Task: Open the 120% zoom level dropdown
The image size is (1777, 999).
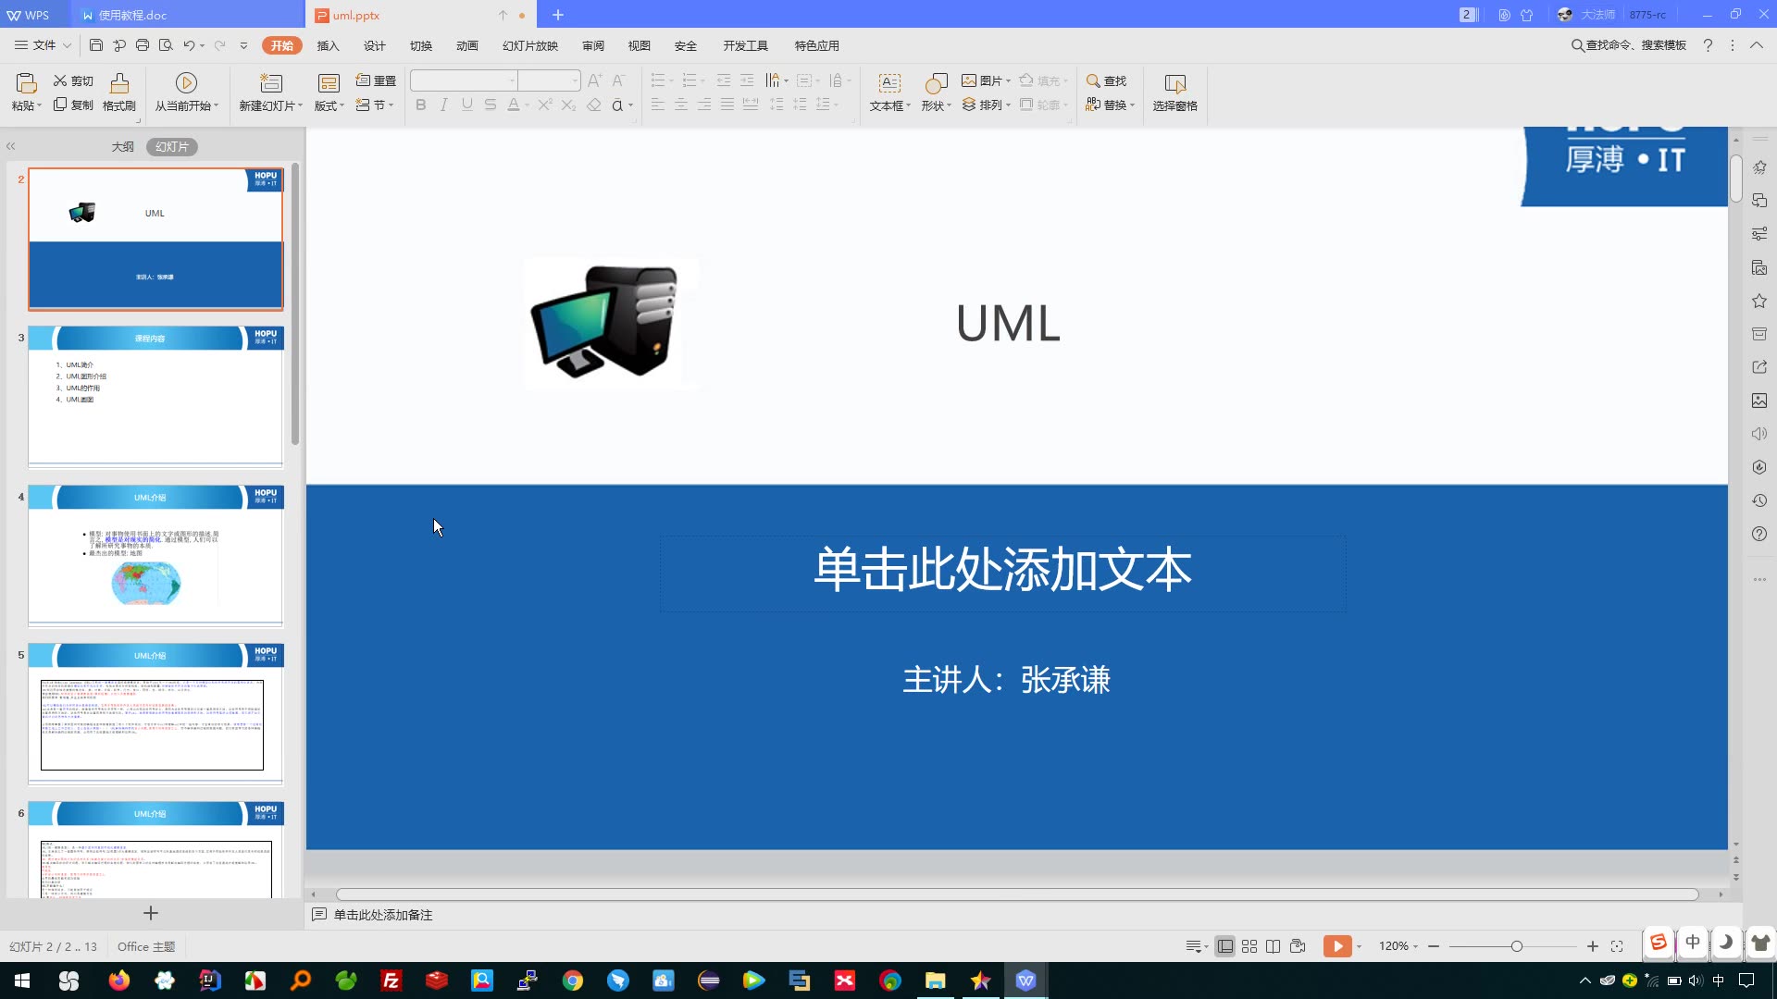Action: click(1398, 946)
